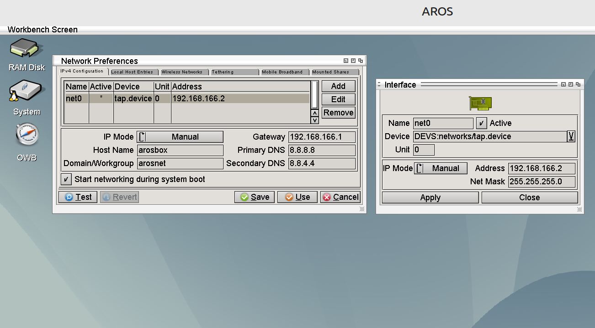595x328 pixels.
Task: Cycle the IP Mode in Network Preferences
Action: 180,137
